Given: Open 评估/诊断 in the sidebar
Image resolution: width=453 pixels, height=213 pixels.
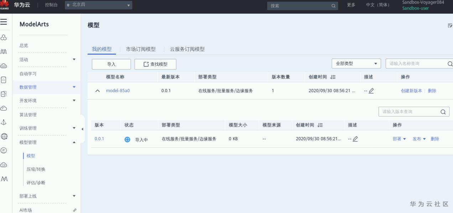Looking at the screenshot, I should (36, 183).
